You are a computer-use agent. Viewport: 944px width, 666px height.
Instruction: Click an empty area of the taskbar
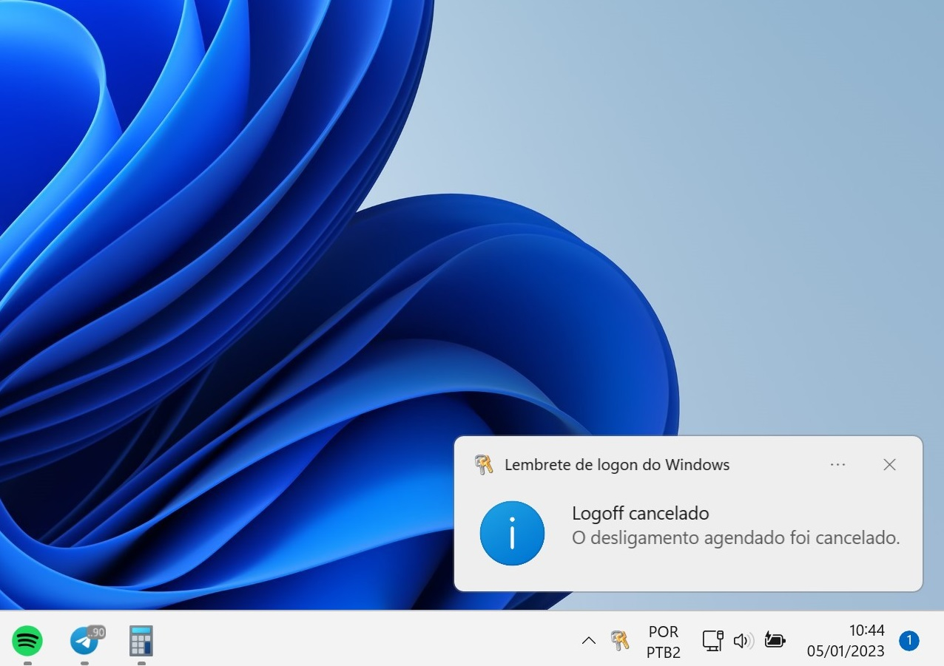pos(370,640)
